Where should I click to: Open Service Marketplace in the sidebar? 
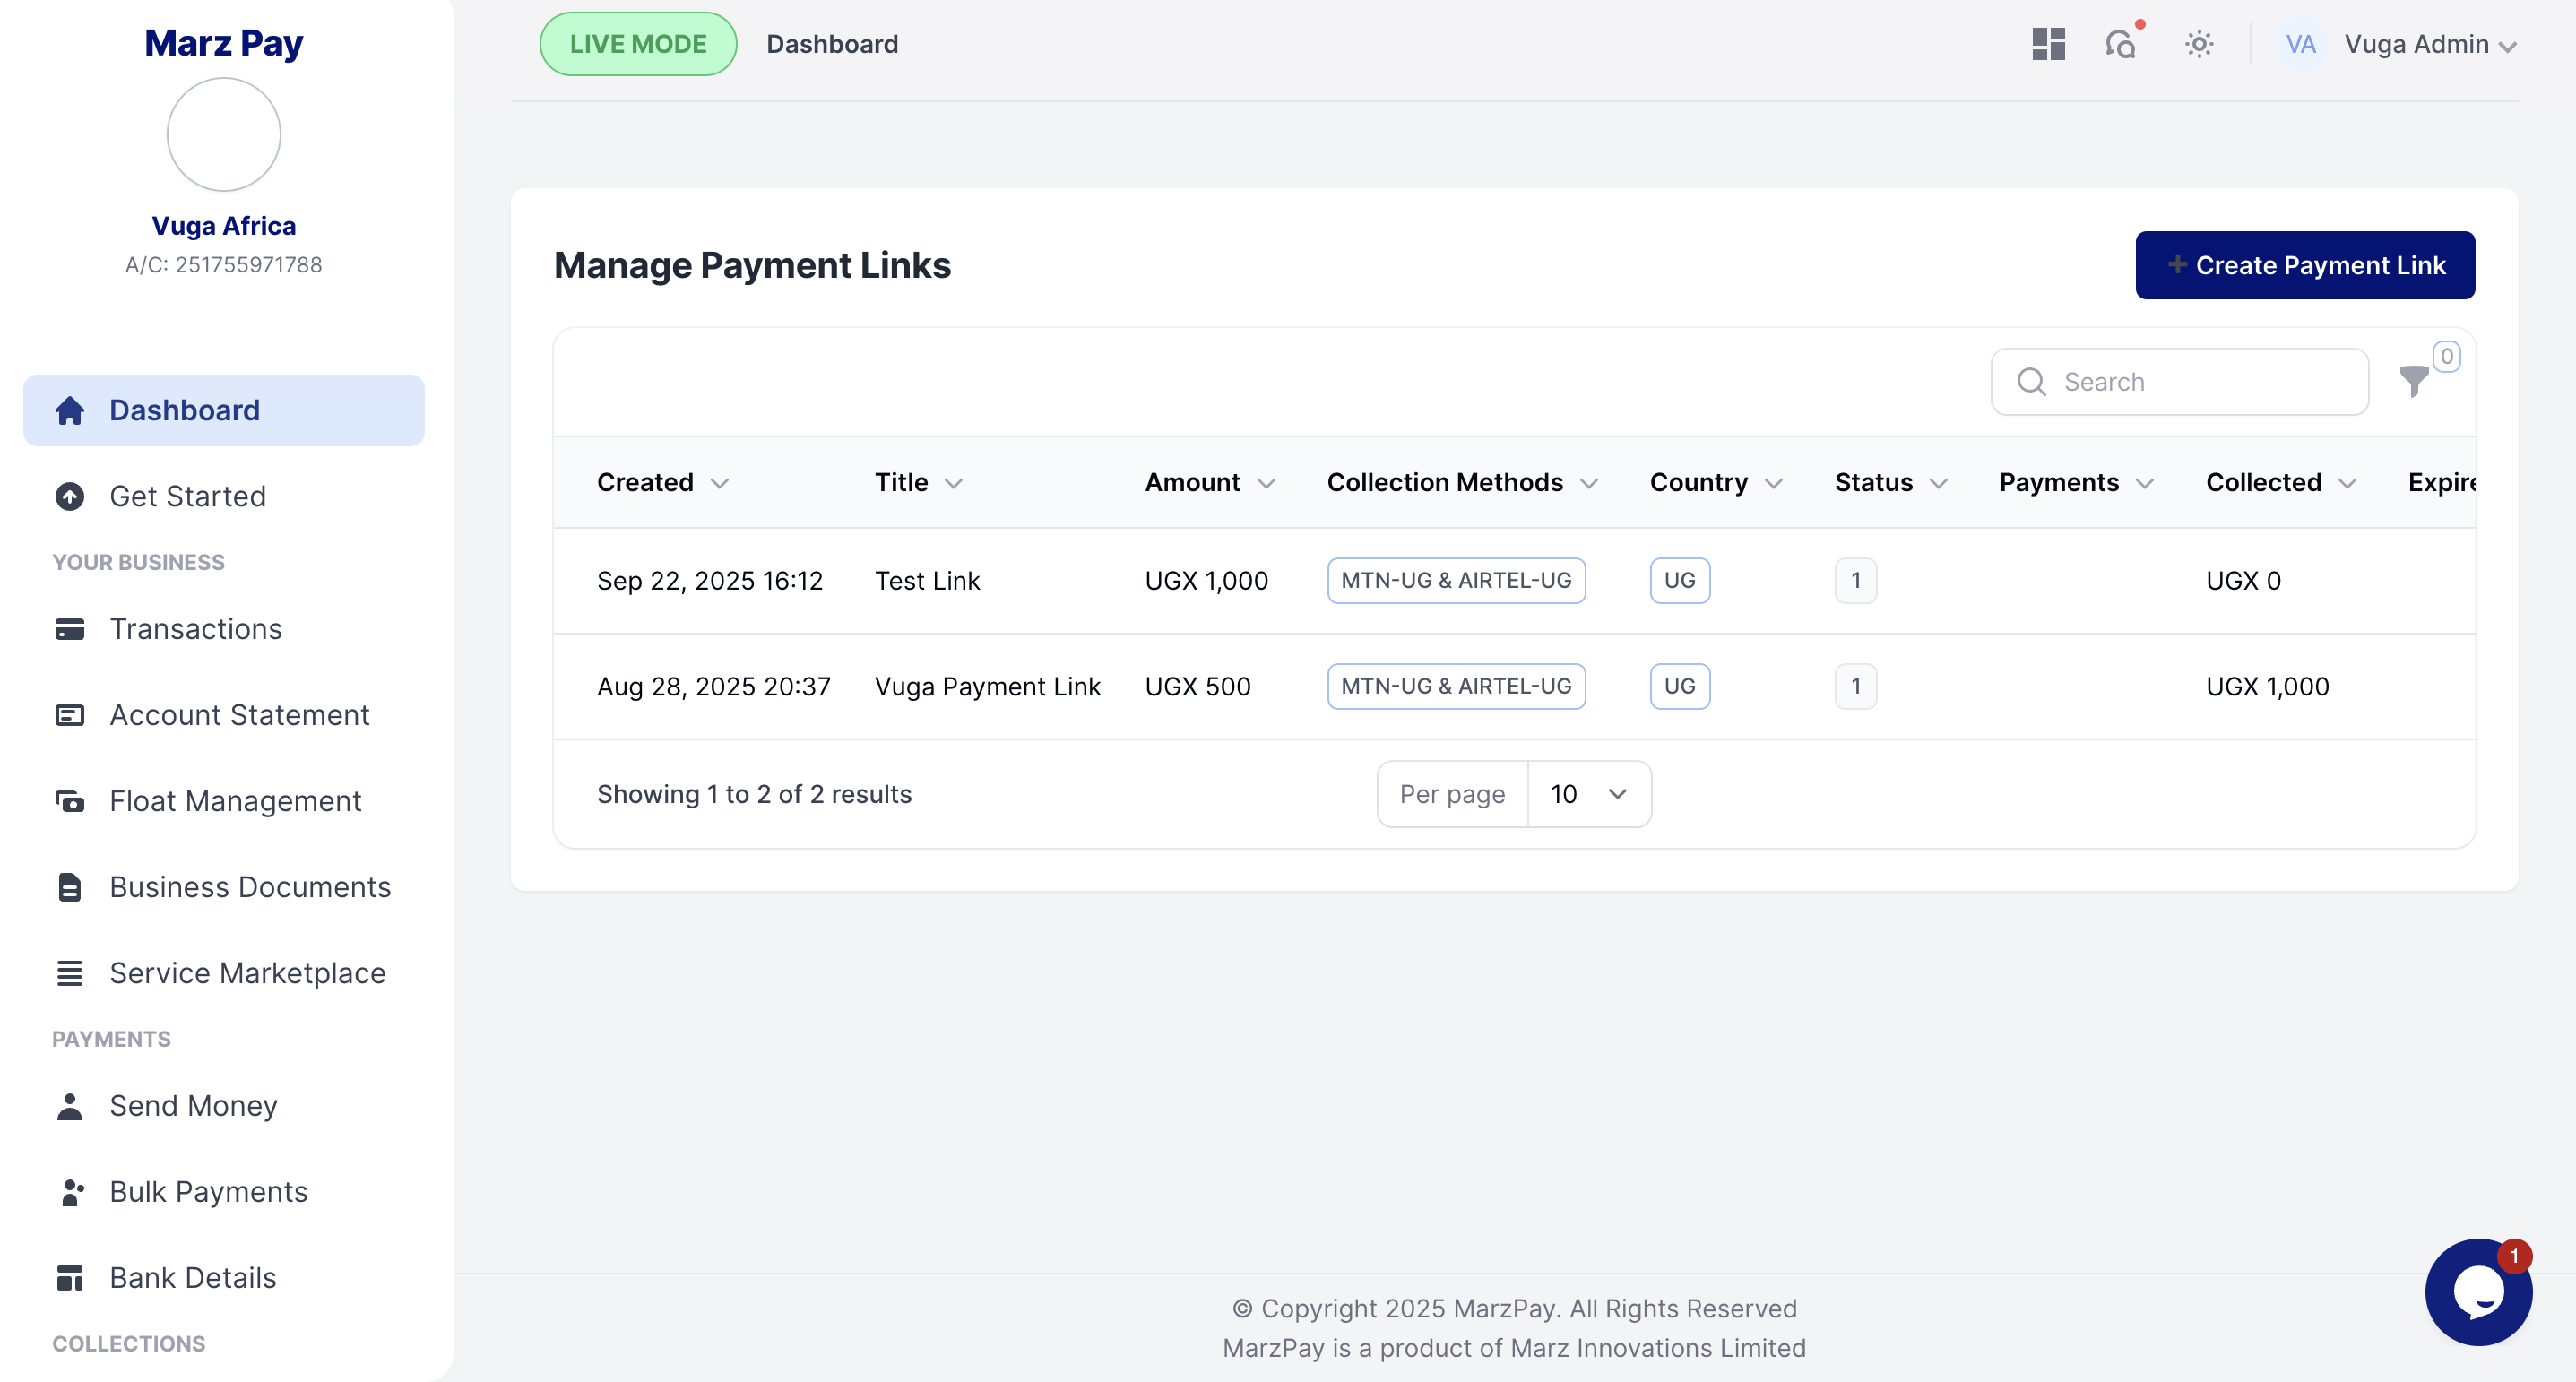pyautogui.click(x=224, y=973)
